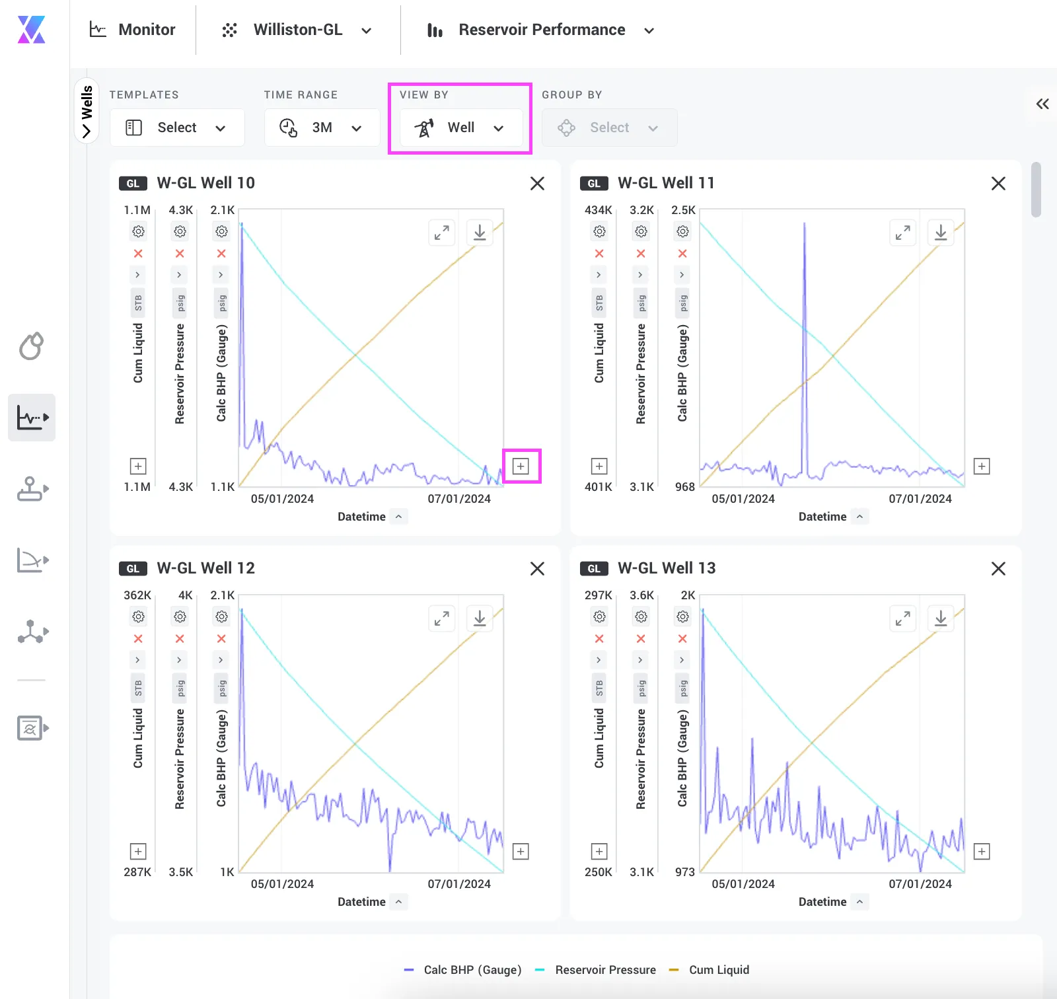Expand the Well 10 chart to fullscreen

point(441,233)
